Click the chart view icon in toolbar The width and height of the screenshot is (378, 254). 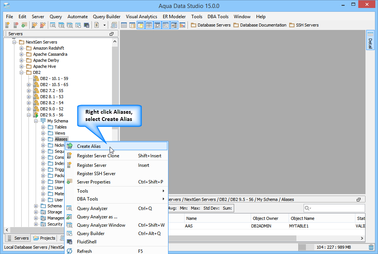(182, 25)
